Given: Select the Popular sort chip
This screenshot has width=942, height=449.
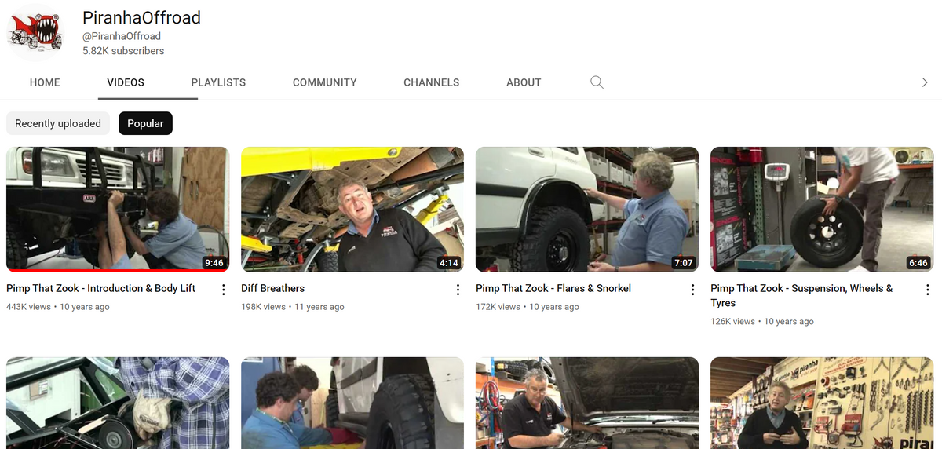Looking at the screenshot, I should point(145,123).
